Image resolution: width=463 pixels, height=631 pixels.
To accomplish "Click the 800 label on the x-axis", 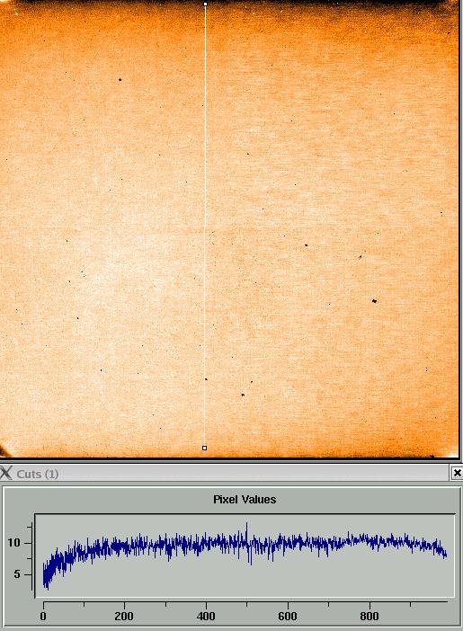I will 370,616.
